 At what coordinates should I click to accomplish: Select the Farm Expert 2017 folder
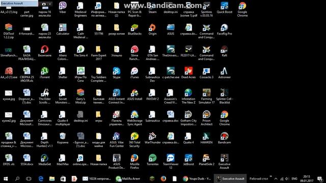click(x=98, y=53)
